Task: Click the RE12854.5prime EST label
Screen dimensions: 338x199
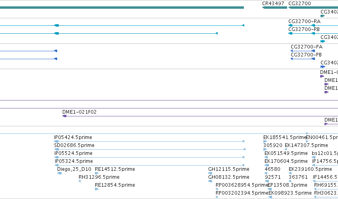Action: [x=115, y=185]
